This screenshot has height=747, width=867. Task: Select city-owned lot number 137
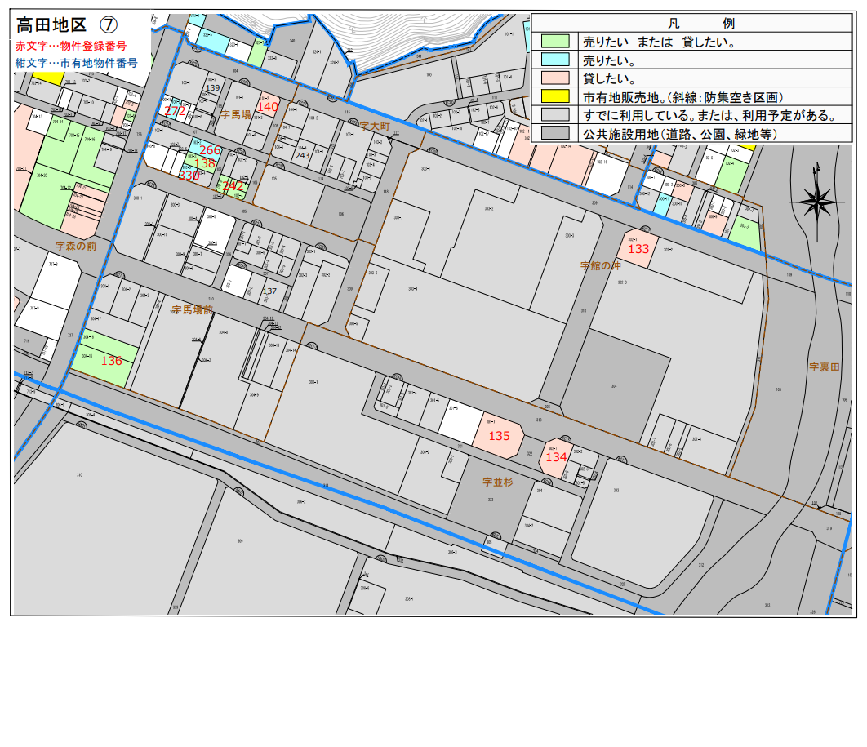tap(269, 291)
